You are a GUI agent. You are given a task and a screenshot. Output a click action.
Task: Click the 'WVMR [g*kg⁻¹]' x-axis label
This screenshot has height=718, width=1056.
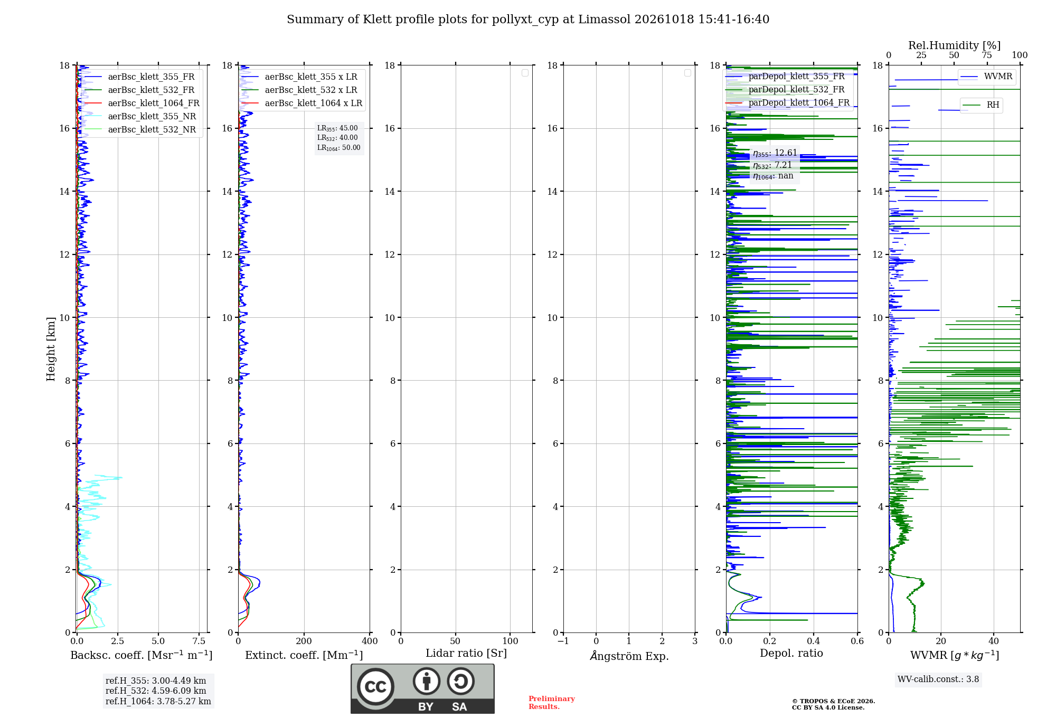[955, 655]
